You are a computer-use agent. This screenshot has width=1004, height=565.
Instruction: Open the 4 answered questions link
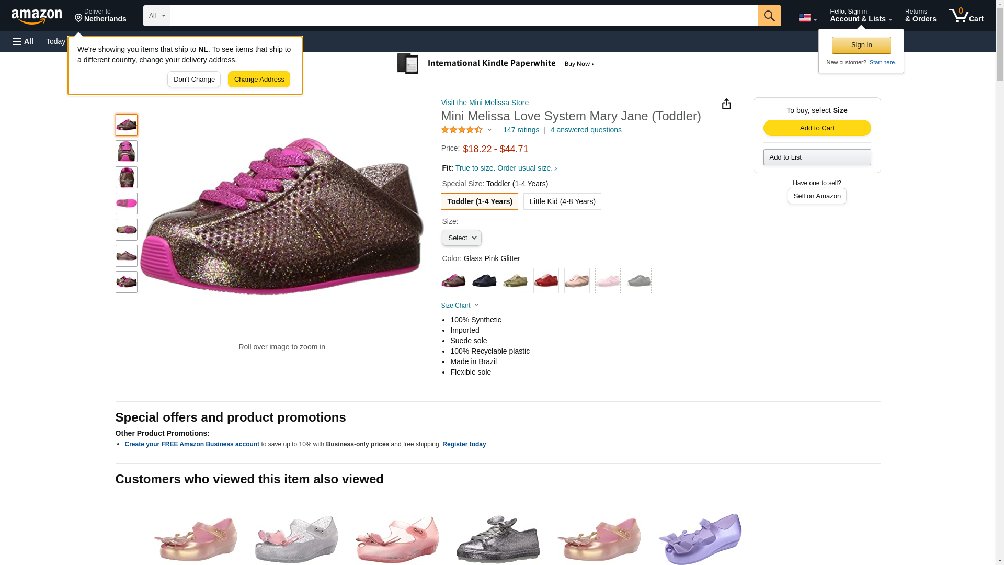[x=586, y=130]
